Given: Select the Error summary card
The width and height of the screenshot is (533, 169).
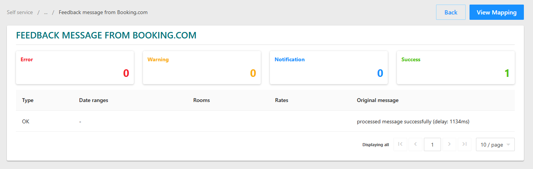Looking at the screenshot, I should point(75,67).
